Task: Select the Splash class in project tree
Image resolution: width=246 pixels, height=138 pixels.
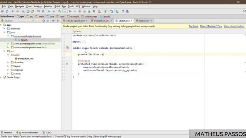Action: point(30,40)
